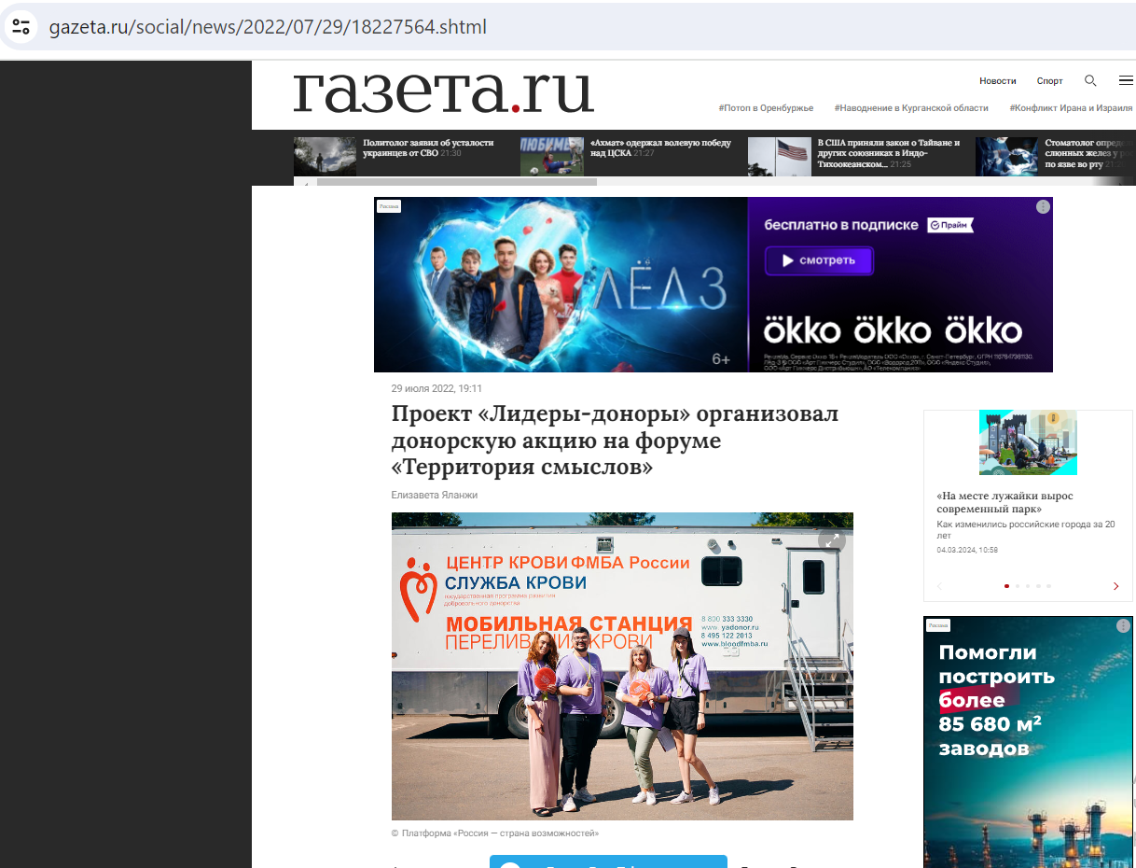This screenshot has width=1136, height=868.
Task: Click the Прайм badge in Okko banner
Action: tap(950, 225)
